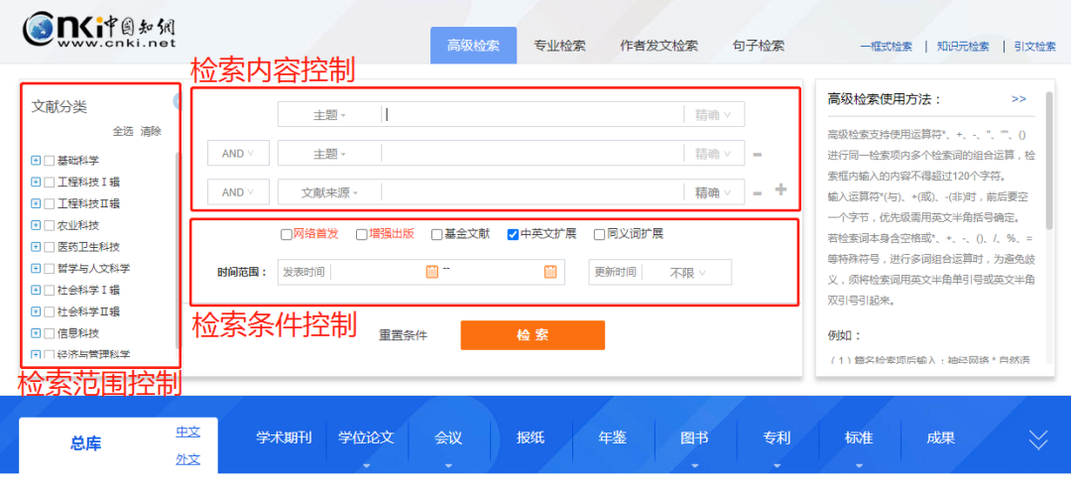This screenshot has height=496, width=1071.
Task: Switch to 作者发文检索 tab
Action: 658,46
